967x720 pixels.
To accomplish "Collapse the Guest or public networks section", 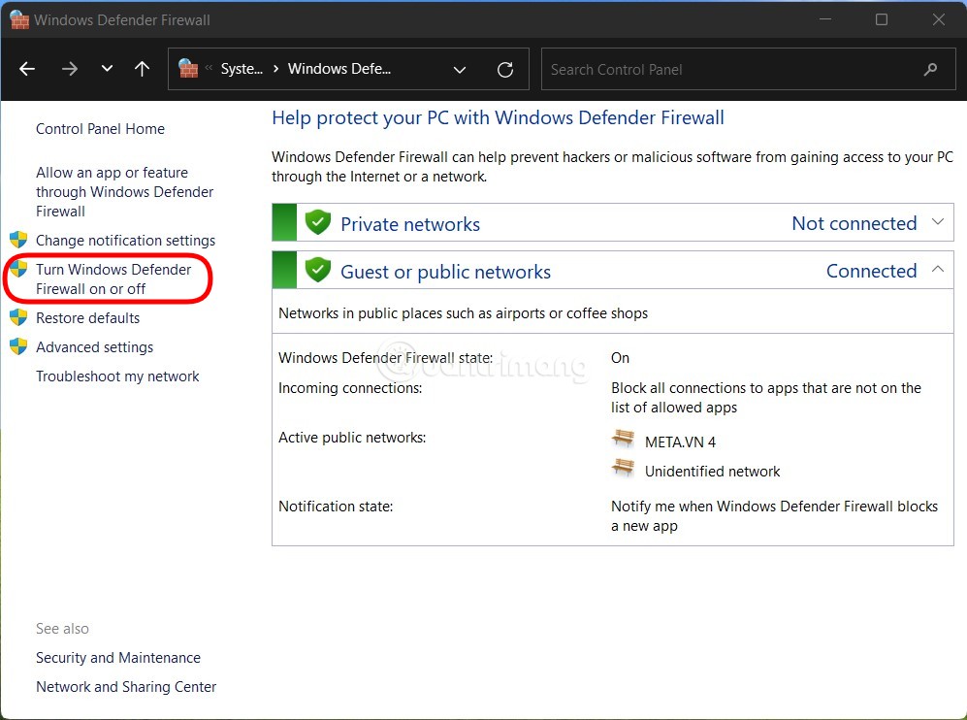I will coord(938,271).
